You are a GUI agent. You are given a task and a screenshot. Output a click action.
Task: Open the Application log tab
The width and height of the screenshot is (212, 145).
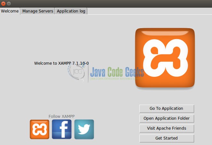click(71, 11)
